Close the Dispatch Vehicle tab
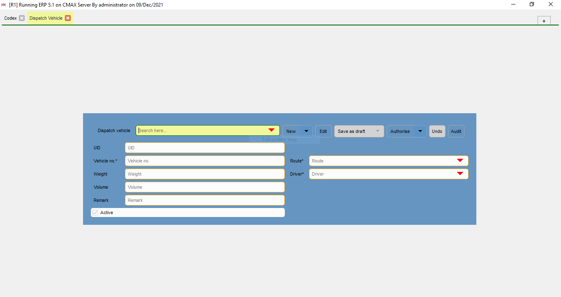This screenshot has width=561, height=297. pyautogui.click(x=68, y=18)
